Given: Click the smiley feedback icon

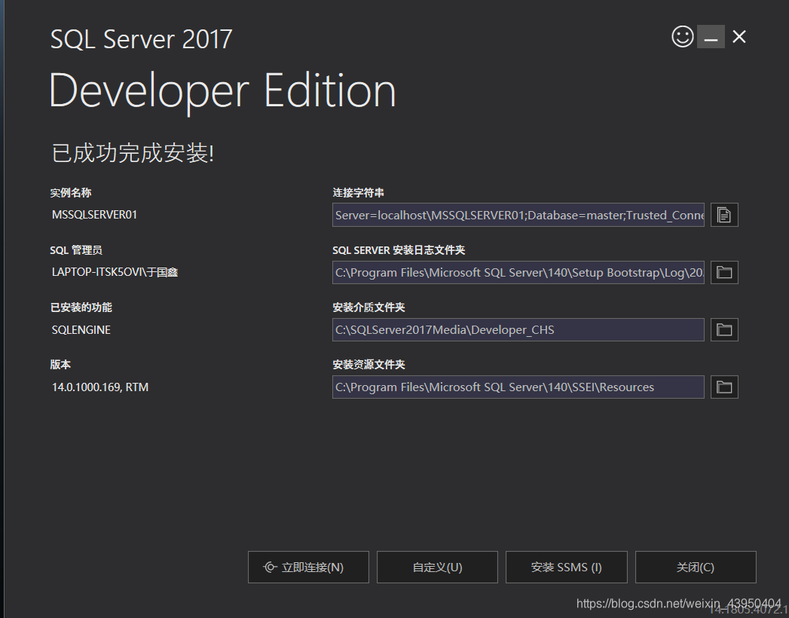Looking at the screenshot, I should 682,37.
